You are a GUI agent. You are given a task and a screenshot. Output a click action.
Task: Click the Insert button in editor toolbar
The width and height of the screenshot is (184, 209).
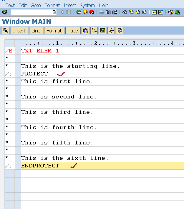click(x=19, y=31)
